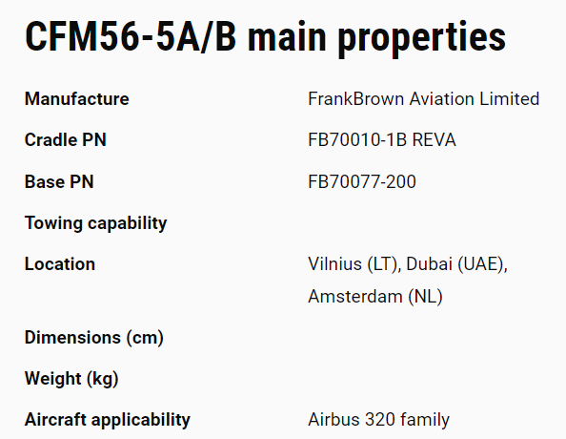Click the Vilnius (LT) location text
This screenshot has width=566, height=439.
pos(354,264)
